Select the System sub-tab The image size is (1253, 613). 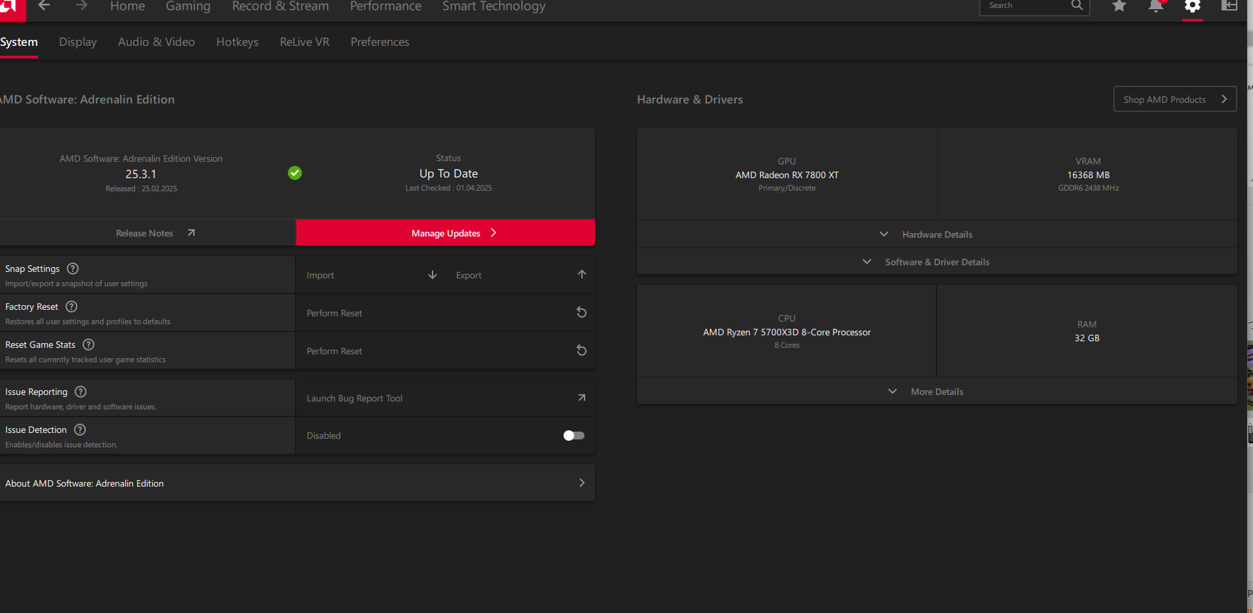(19, 42)
